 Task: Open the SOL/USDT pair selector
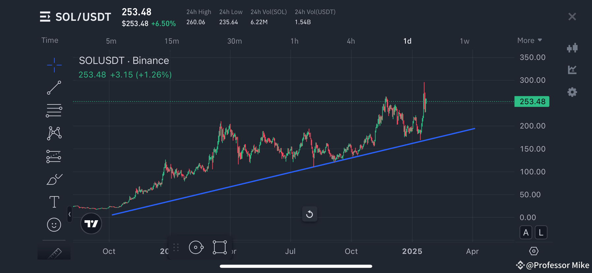pos(83,17)
